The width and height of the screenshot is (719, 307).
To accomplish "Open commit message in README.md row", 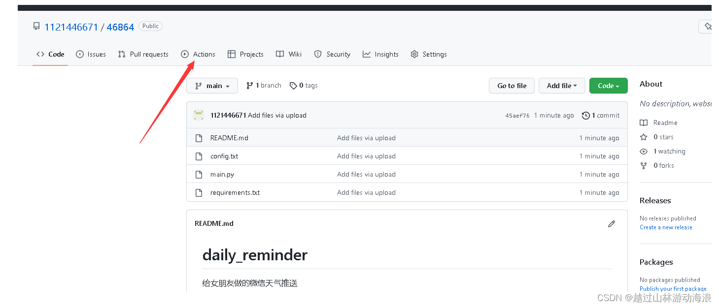I will (x=366, y=138).
